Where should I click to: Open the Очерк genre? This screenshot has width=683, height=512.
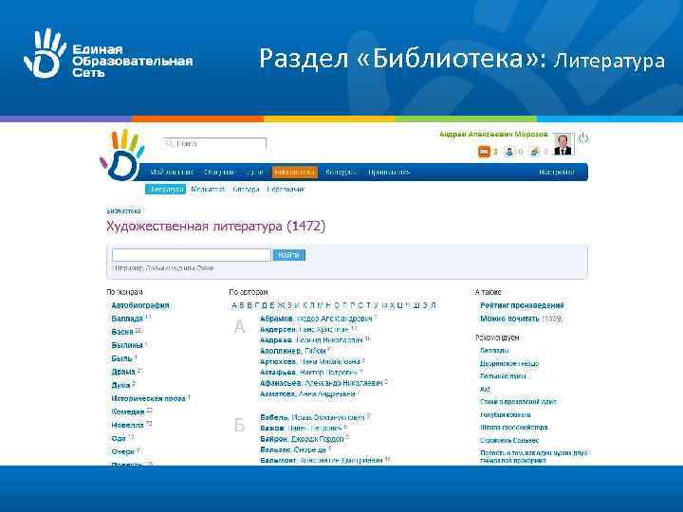pyautogui.click(x=122, y=452)
